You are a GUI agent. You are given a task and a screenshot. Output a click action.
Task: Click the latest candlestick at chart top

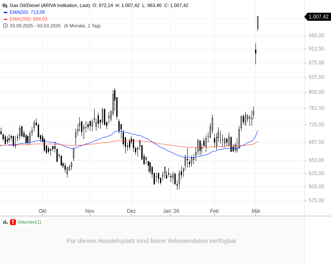tap(258, 22)
